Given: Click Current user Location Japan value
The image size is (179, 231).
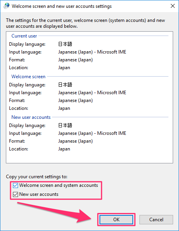Looking at the screenshot, I should (64, 68).
